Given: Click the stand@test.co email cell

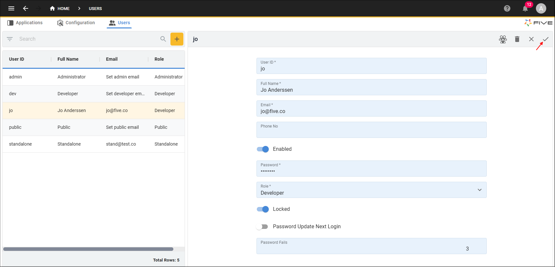Looking at the screenshot, I should pos(121,144).
